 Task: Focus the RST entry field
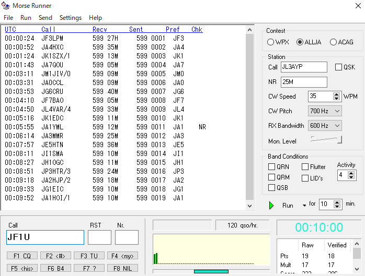(99, 237)
